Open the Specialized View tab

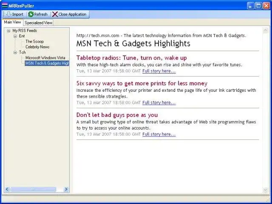pyautogui.click(x=38, y=23)
